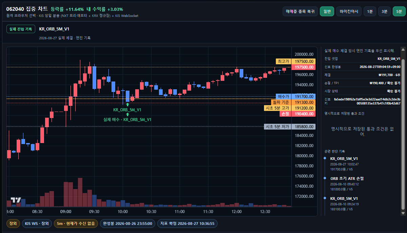Select the 5분 timeframe

(399, 11)
